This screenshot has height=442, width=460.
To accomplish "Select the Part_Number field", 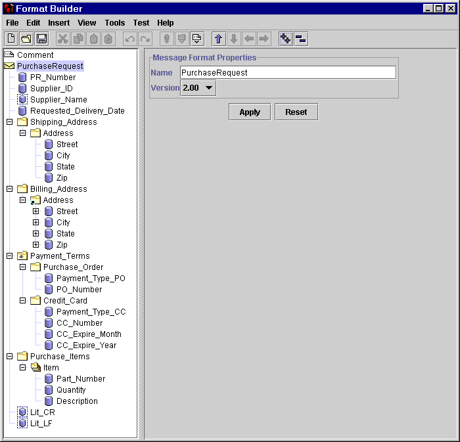I will point(81,379).
